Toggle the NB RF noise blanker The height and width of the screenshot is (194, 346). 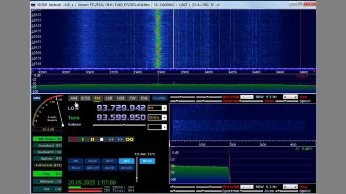tap(92, 161)
